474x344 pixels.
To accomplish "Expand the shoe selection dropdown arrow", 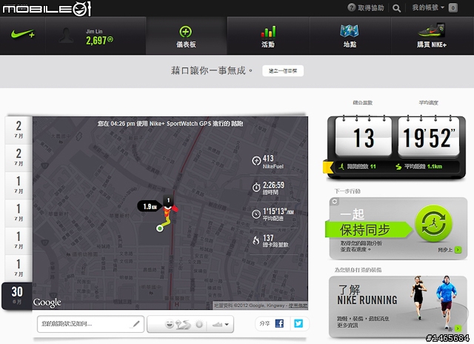I will click(x=227, y=325).
